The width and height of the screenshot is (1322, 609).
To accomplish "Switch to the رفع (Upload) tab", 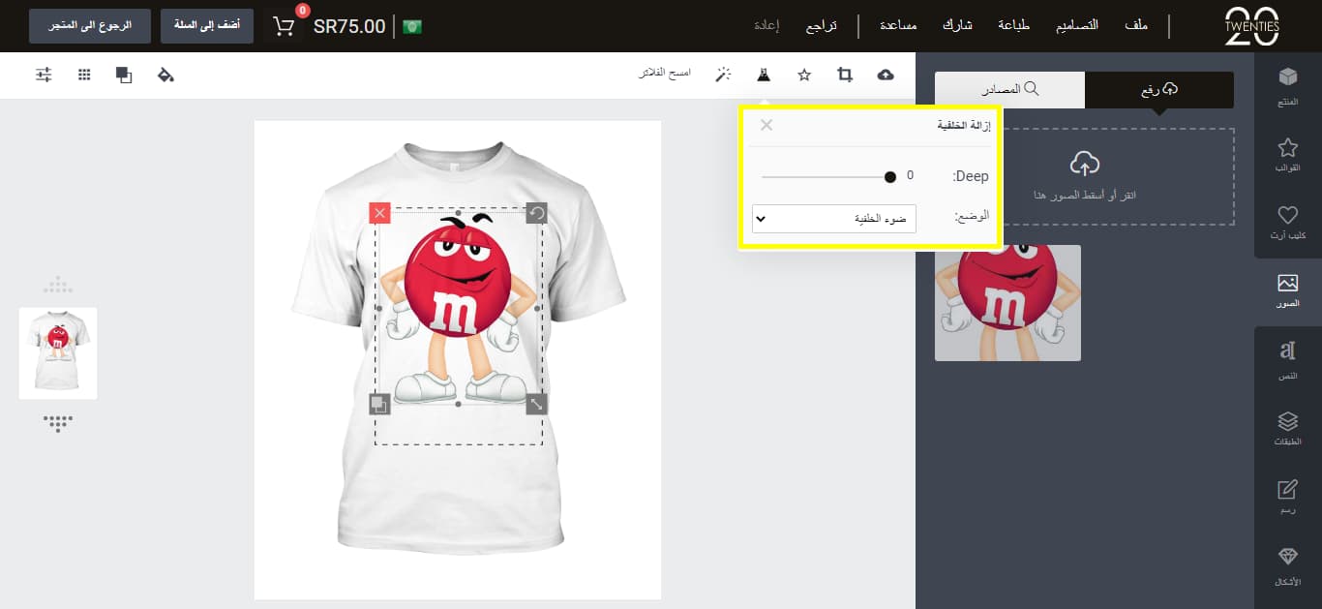I will 1159,89.
